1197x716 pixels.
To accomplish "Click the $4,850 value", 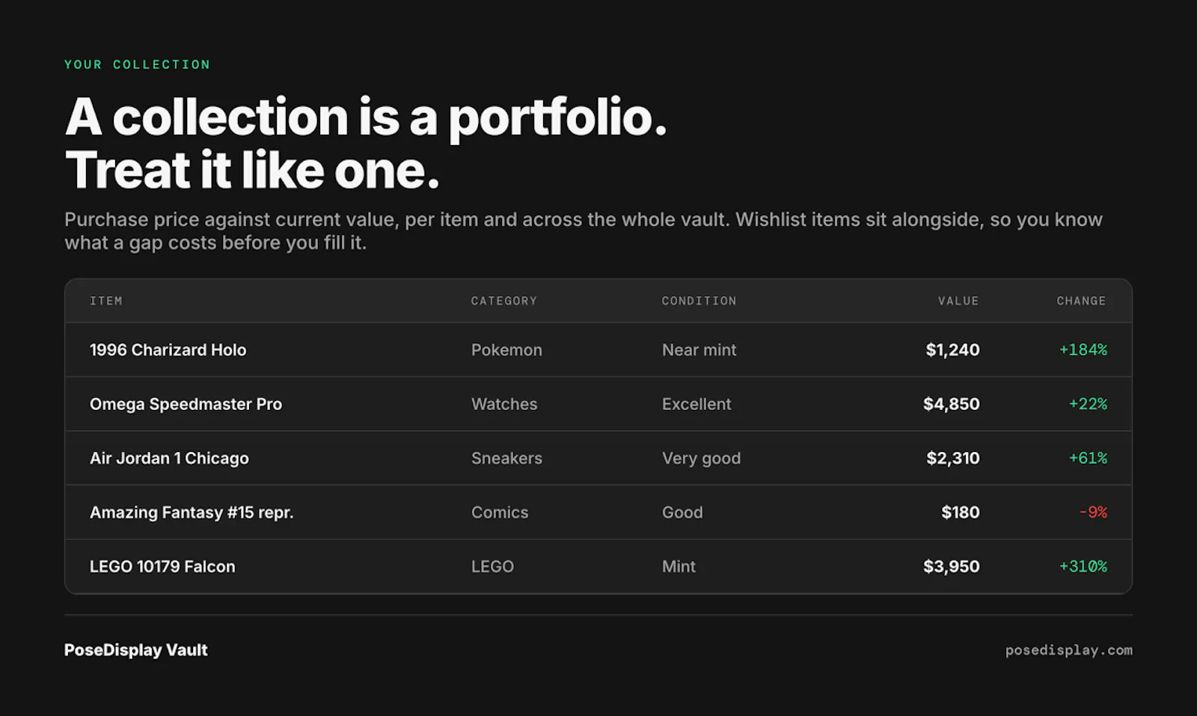I will pos(951,404).
